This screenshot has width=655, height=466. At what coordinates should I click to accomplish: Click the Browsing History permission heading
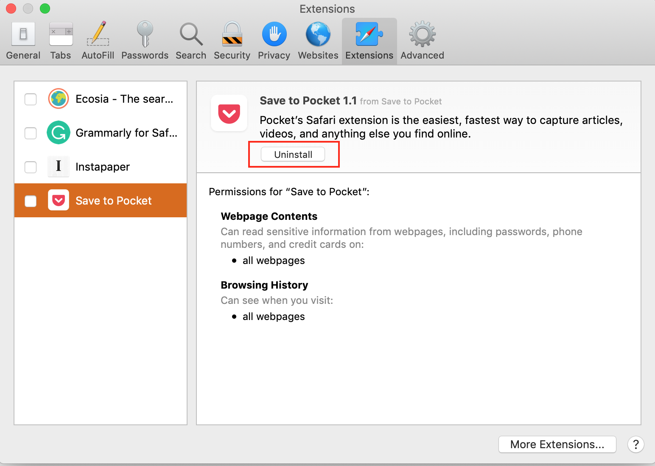pyautogui.click(x=264, y=285)
